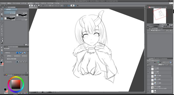The width and height of the screenshot is (174, 95).
Task: Open CLIP STUDIO launcher icon in command bar
Action: pyautogui.click(x=31, y=5)
